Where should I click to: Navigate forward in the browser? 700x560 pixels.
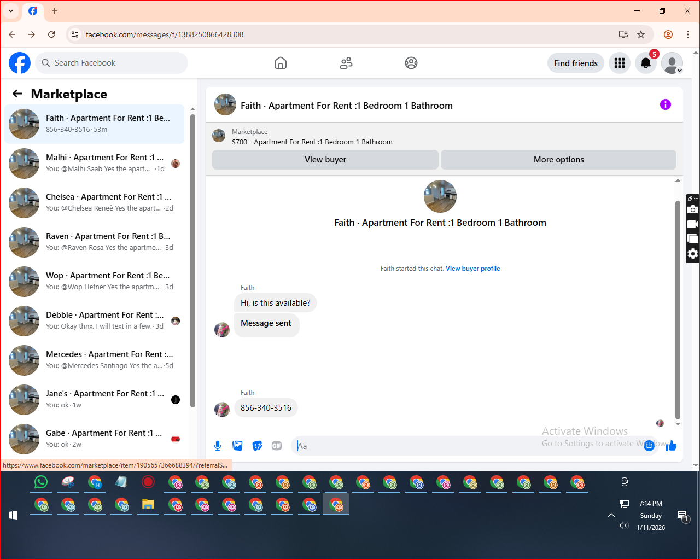click(x=32, y=34)
